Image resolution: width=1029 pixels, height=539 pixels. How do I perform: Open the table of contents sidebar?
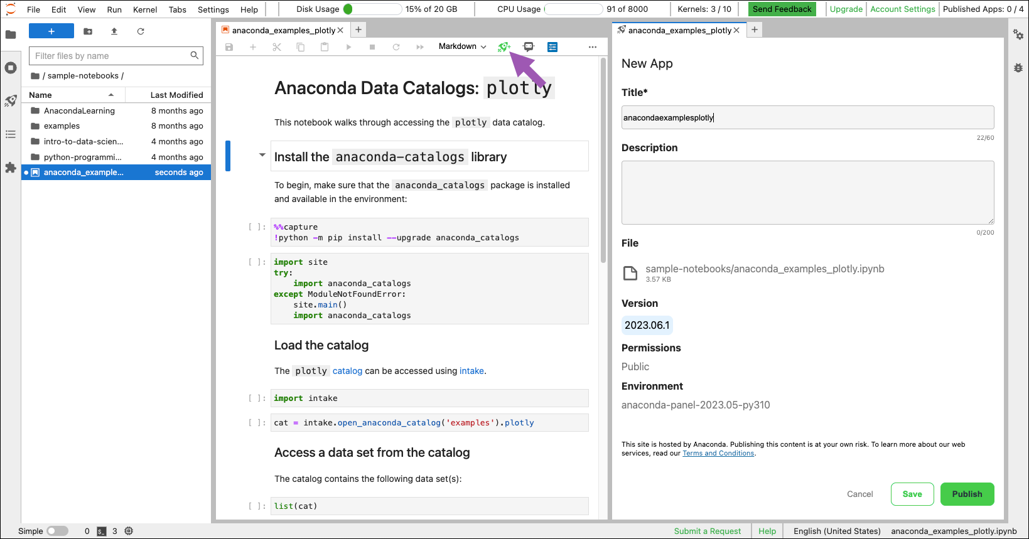(x=11, y=134)
